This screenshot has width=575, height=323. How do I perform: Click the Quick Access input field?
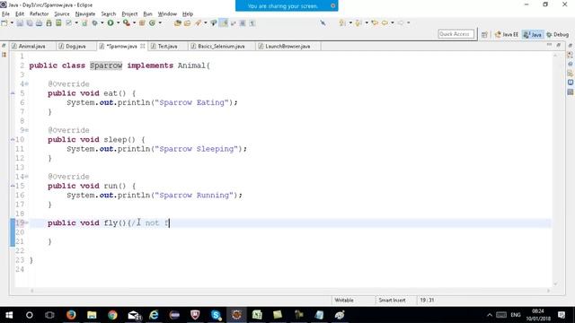(456, 34)
